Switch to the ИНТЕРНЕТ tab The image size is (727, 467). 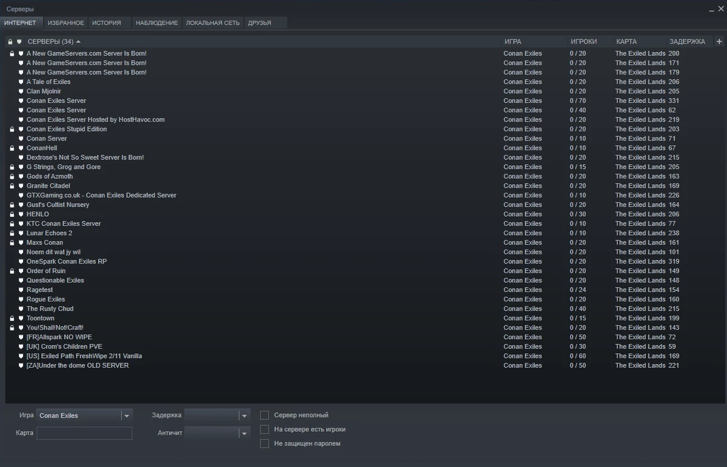[20, 23]
